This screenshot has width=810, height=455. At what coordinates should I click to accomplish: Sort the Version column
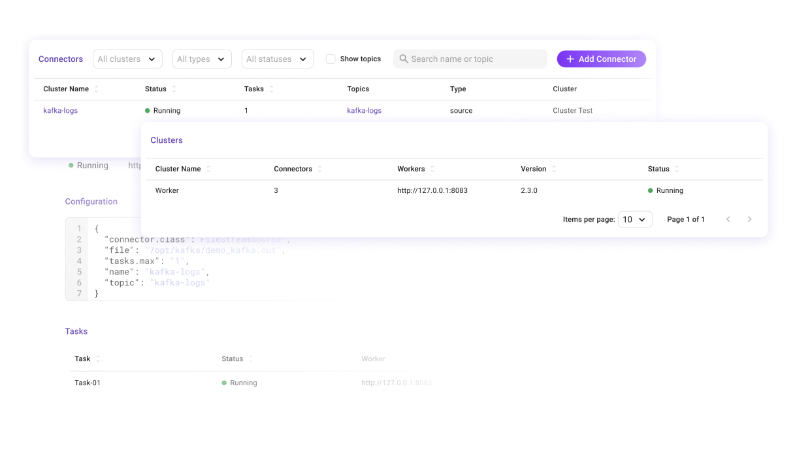553,168
